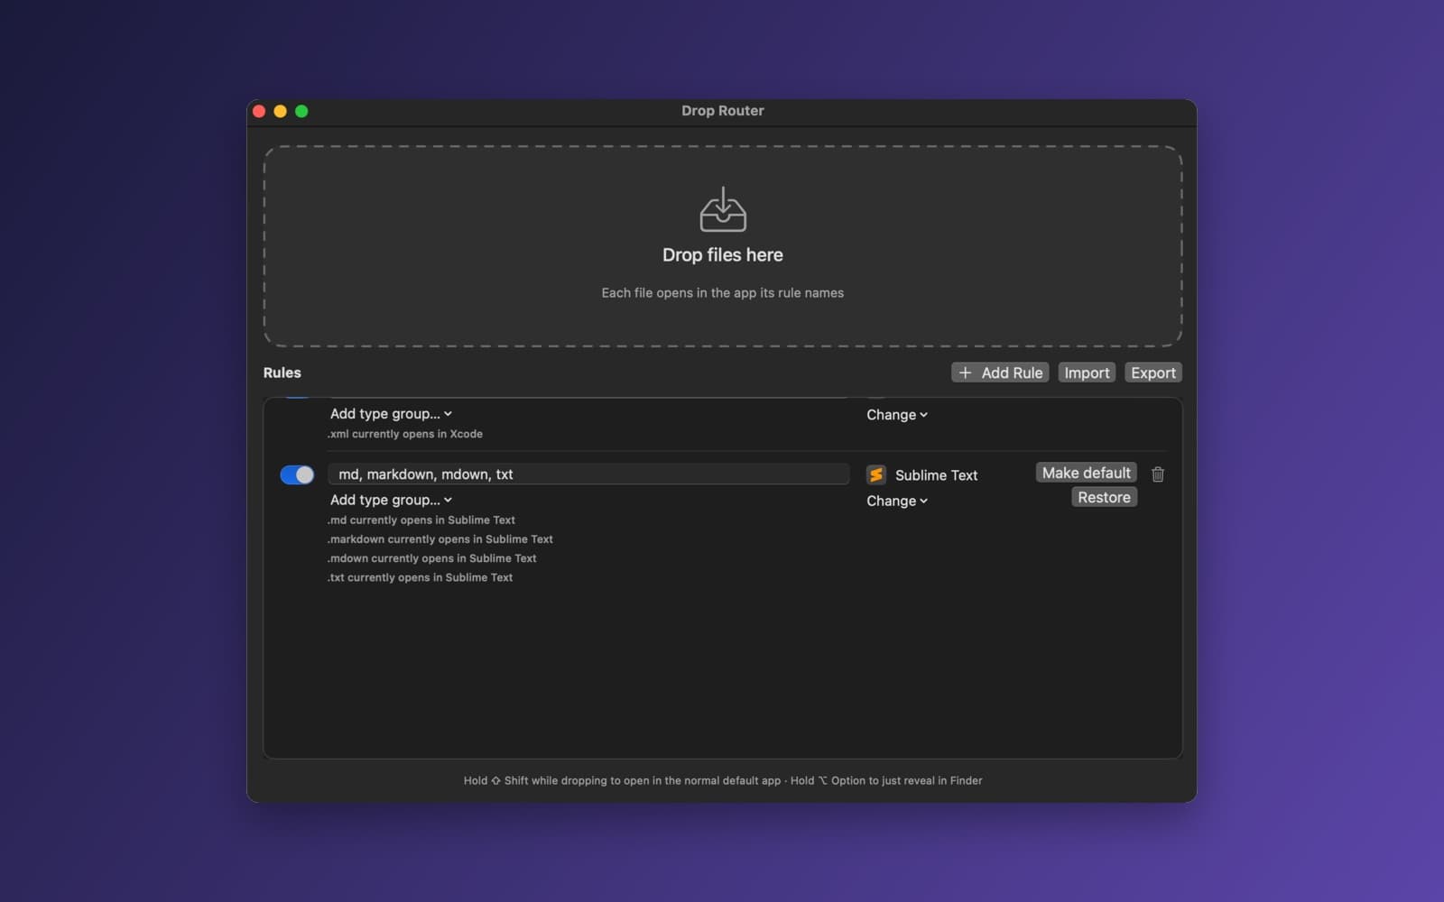Open the Change dropdown for the Xcode rule
Image resolution: width=1444 pixels, height=902 pixels.
tap(897, 415)
